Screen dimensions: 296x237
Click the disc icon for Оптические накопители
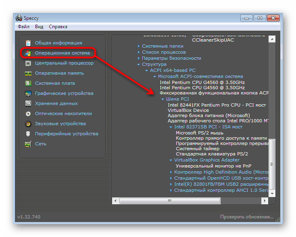(x=28, y=113)
